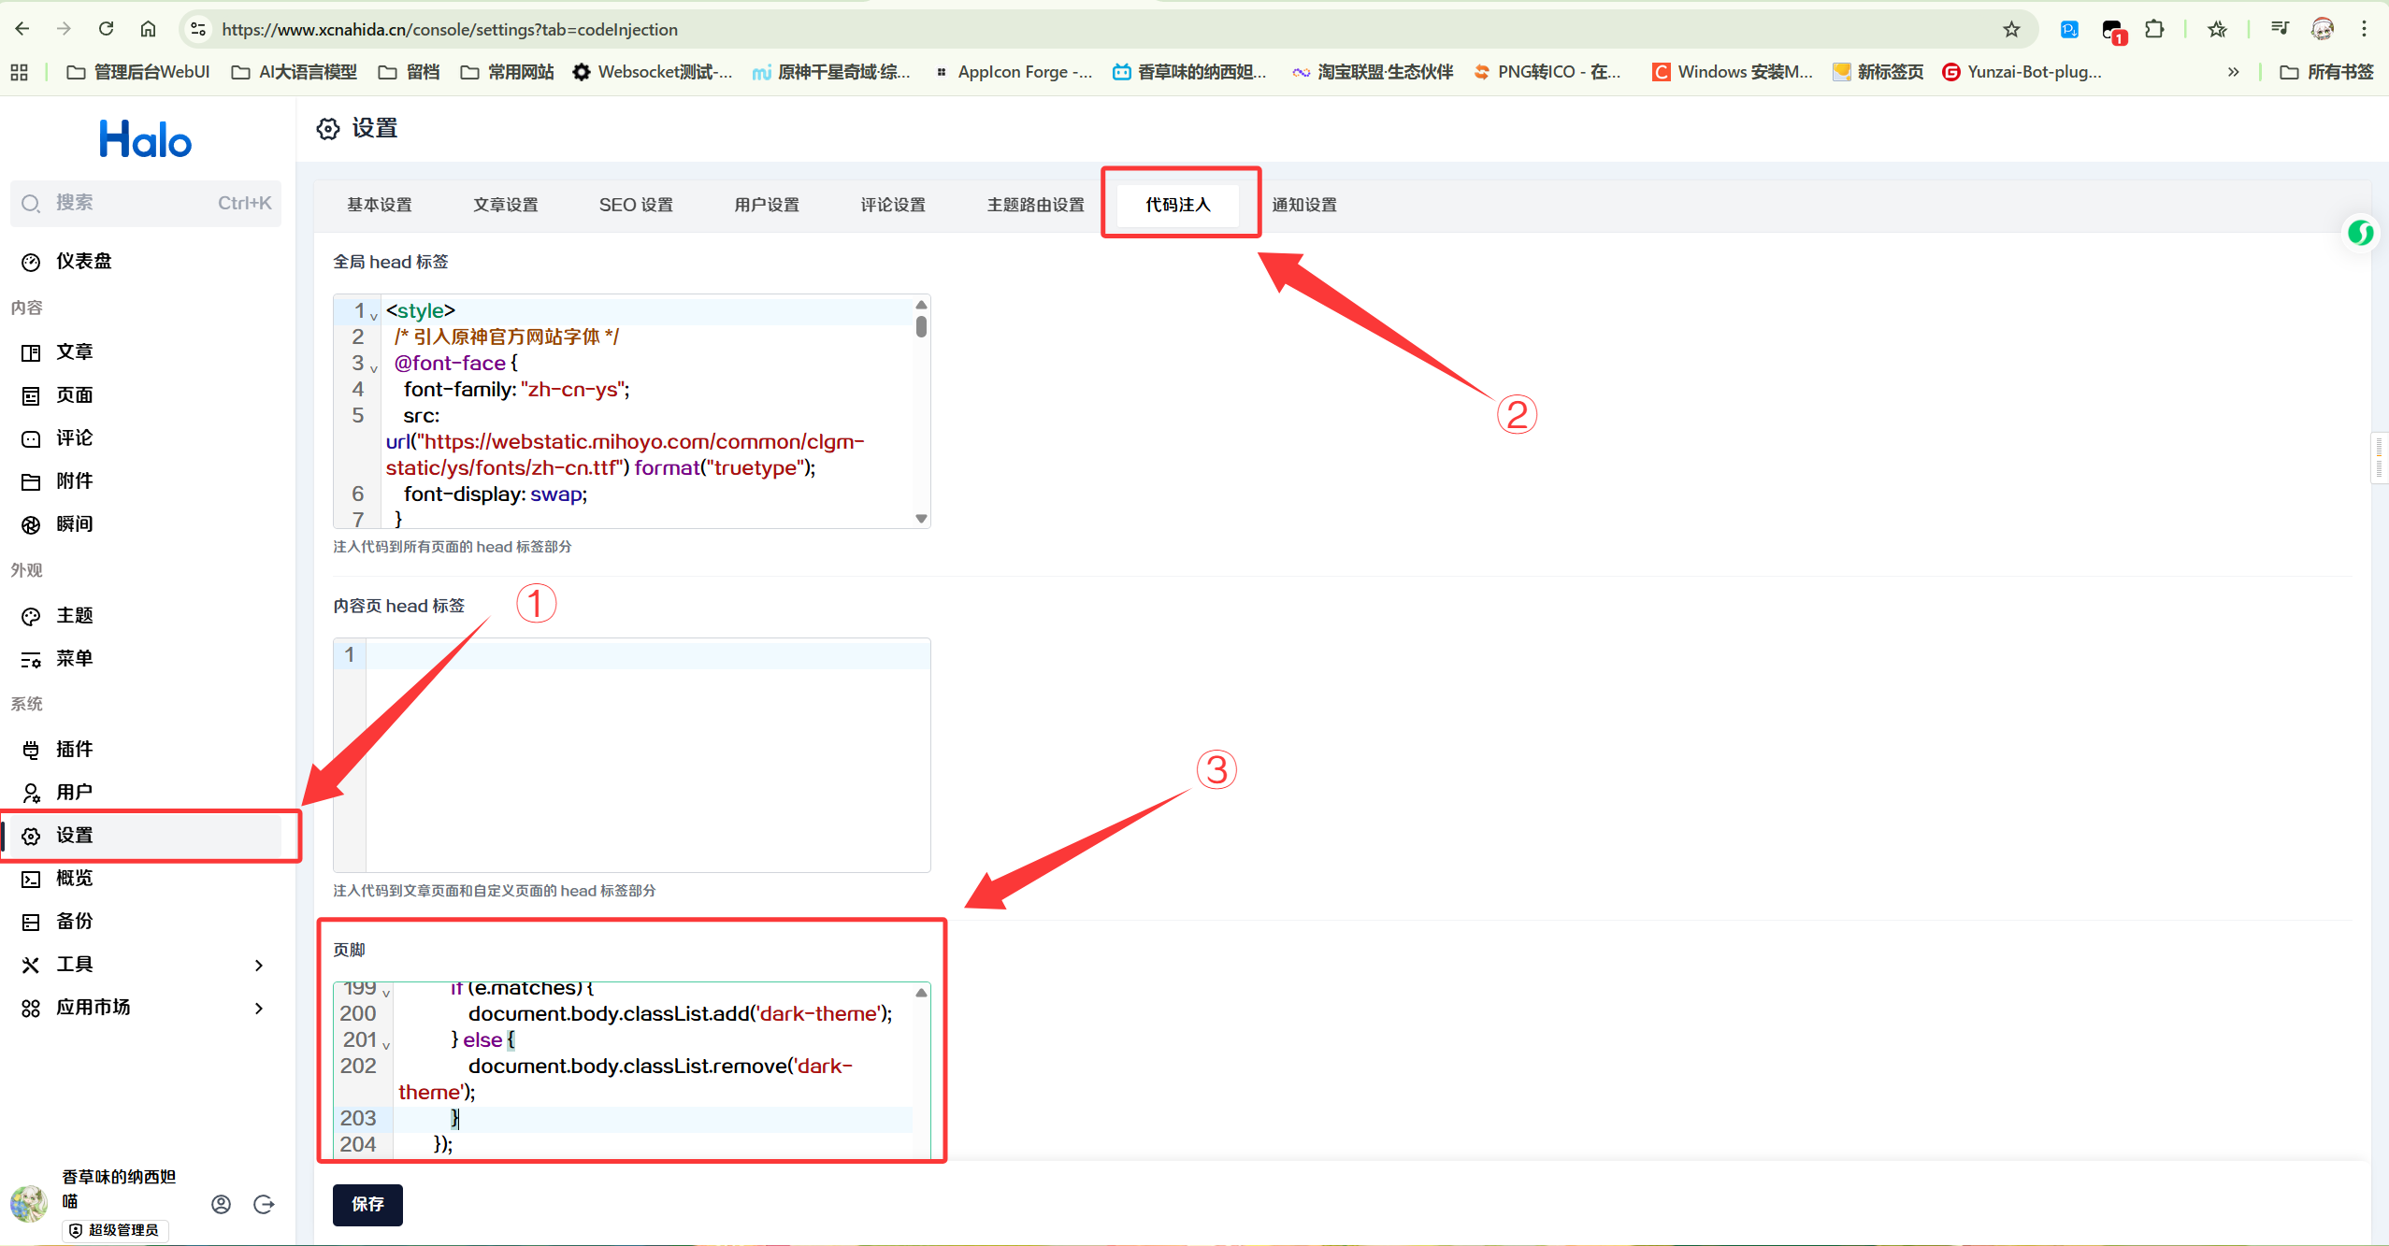
Task: Expand the 工具 tools submenu chevron
Action: pos(259,966)
